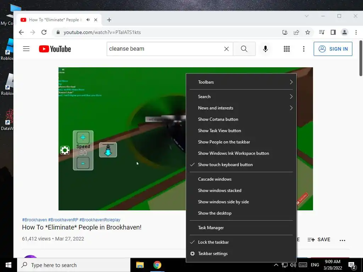363x272 pixels.
Task: Click the video title 'How To *Eliminate* People in Brookhaven!'
Action: pyautogui.click(x=82, y=227)
